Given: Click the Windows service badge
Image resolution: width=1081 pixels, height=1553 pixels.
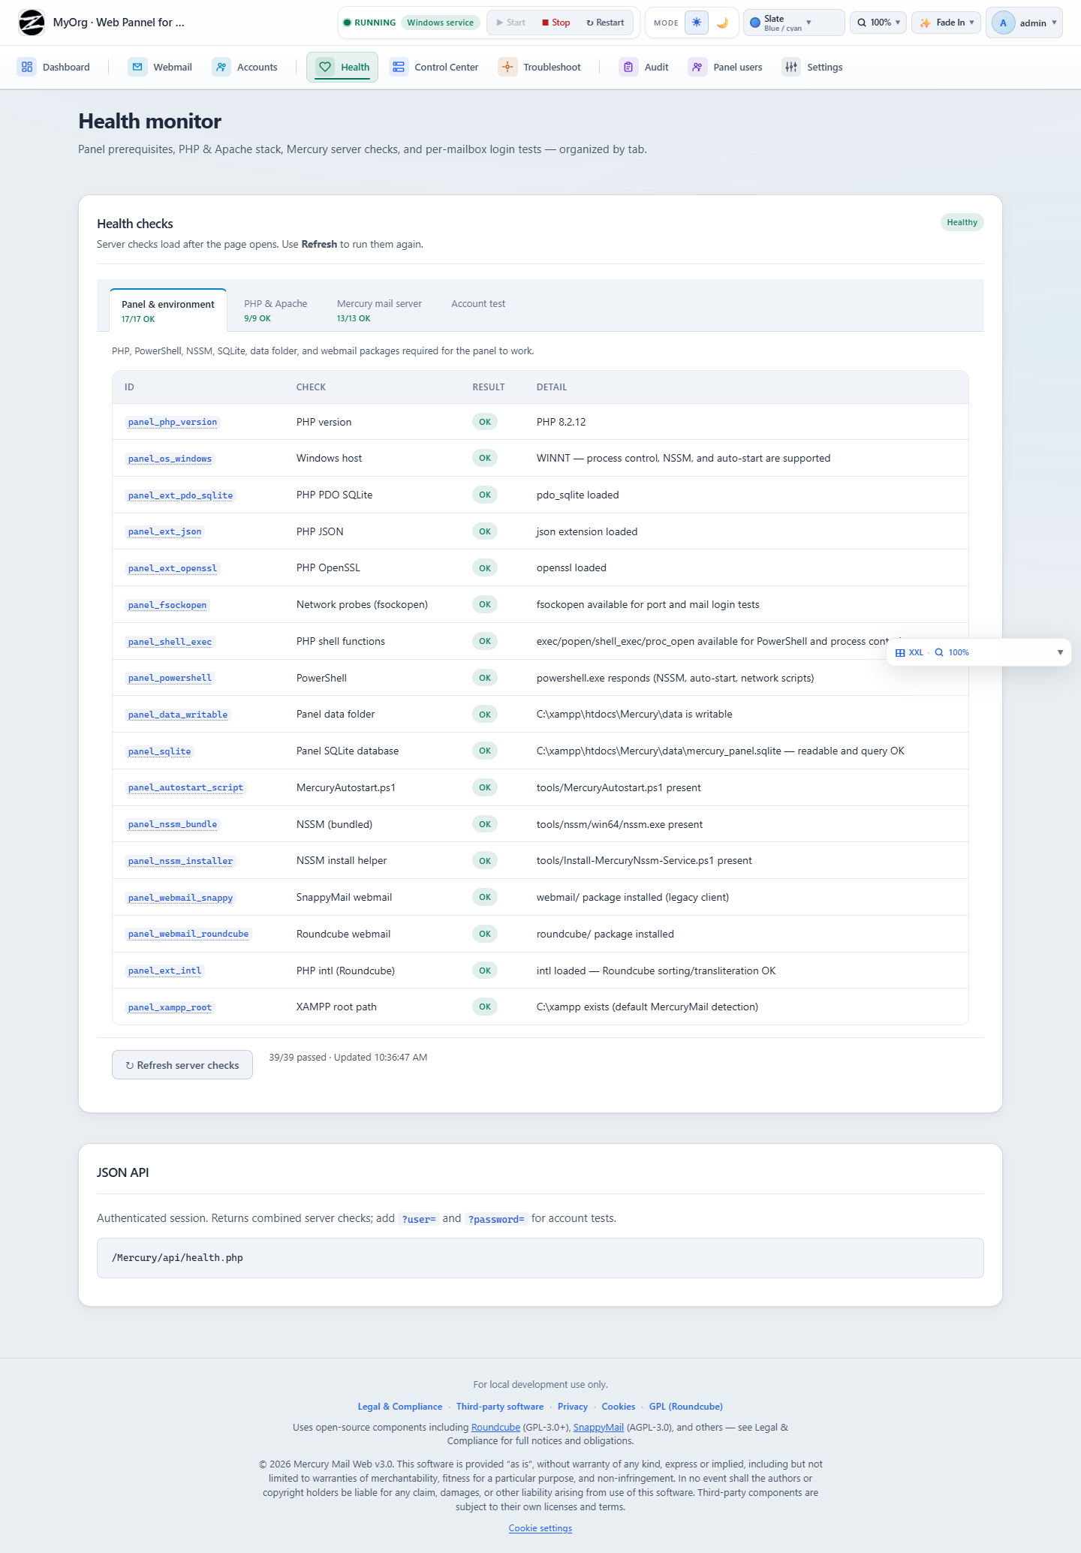Looking at the screenshot, I should [441, 23].
